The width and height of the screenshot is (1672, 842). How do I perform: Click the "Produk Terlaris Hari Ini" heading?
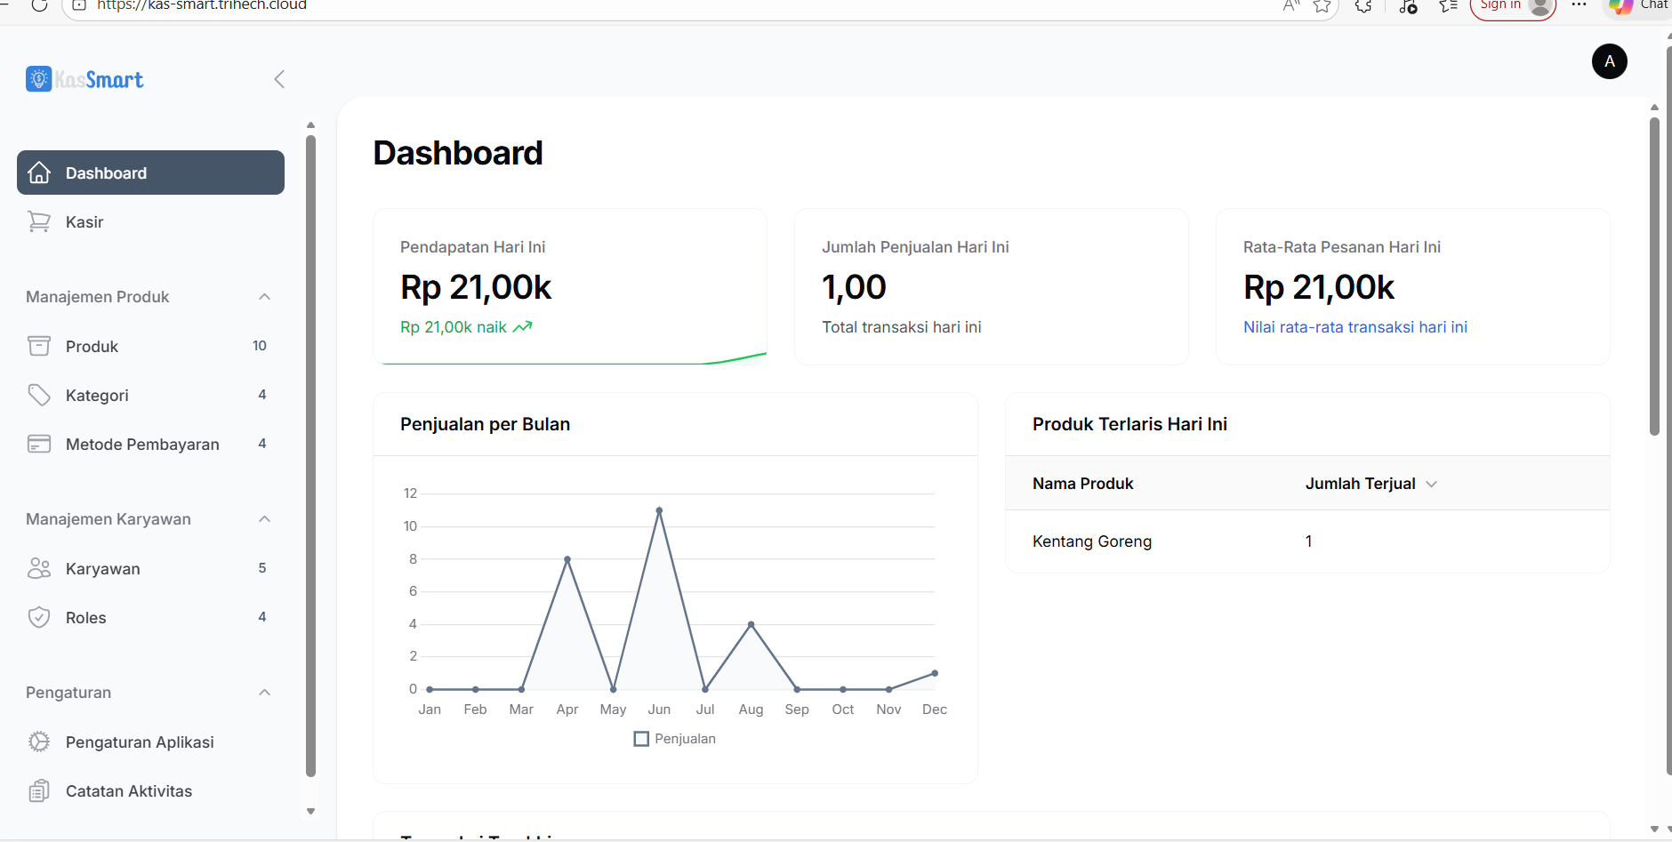coord(1129,424)
